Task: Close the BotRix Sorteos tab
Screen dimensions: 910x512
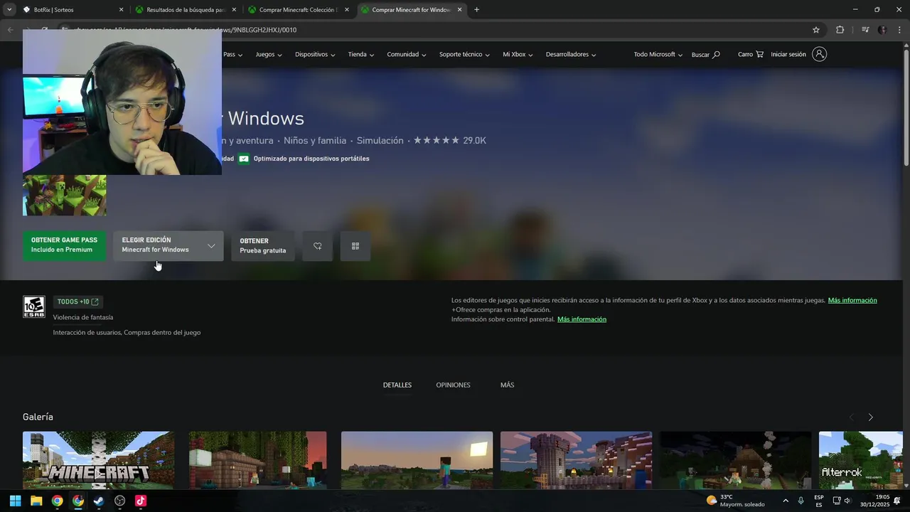Action: (121, 10)
